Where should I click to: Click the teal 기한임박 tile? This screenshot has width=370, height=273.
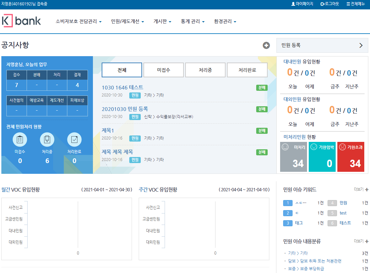[322, 157]
